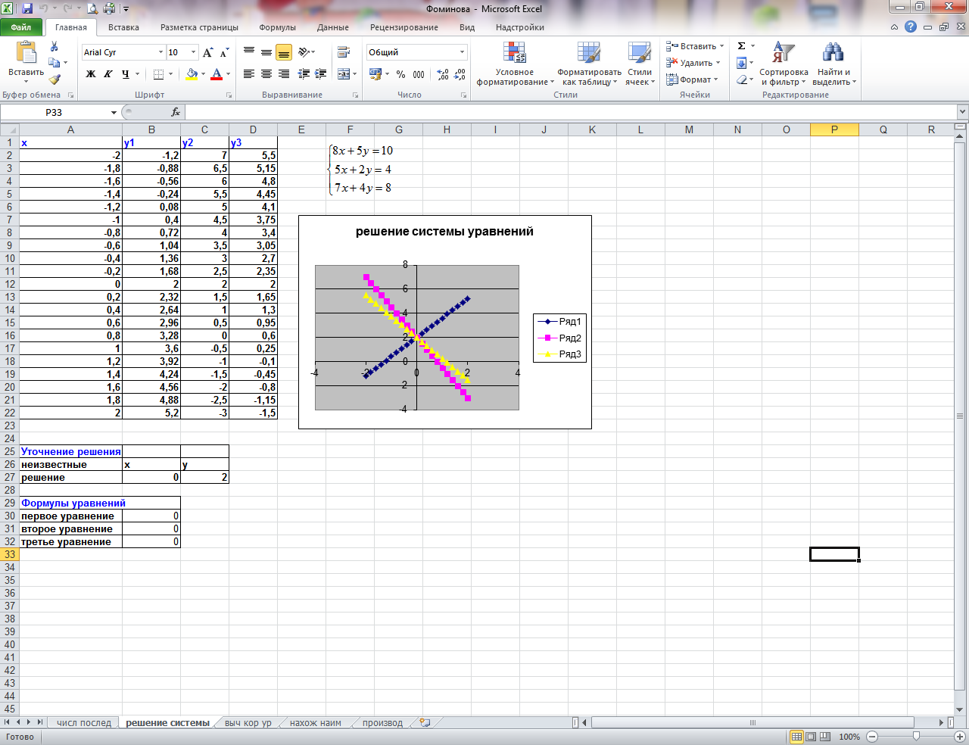Switch to the Формулы ribbon tab
This screenshot has width=969, height=745.
point(278,27)
